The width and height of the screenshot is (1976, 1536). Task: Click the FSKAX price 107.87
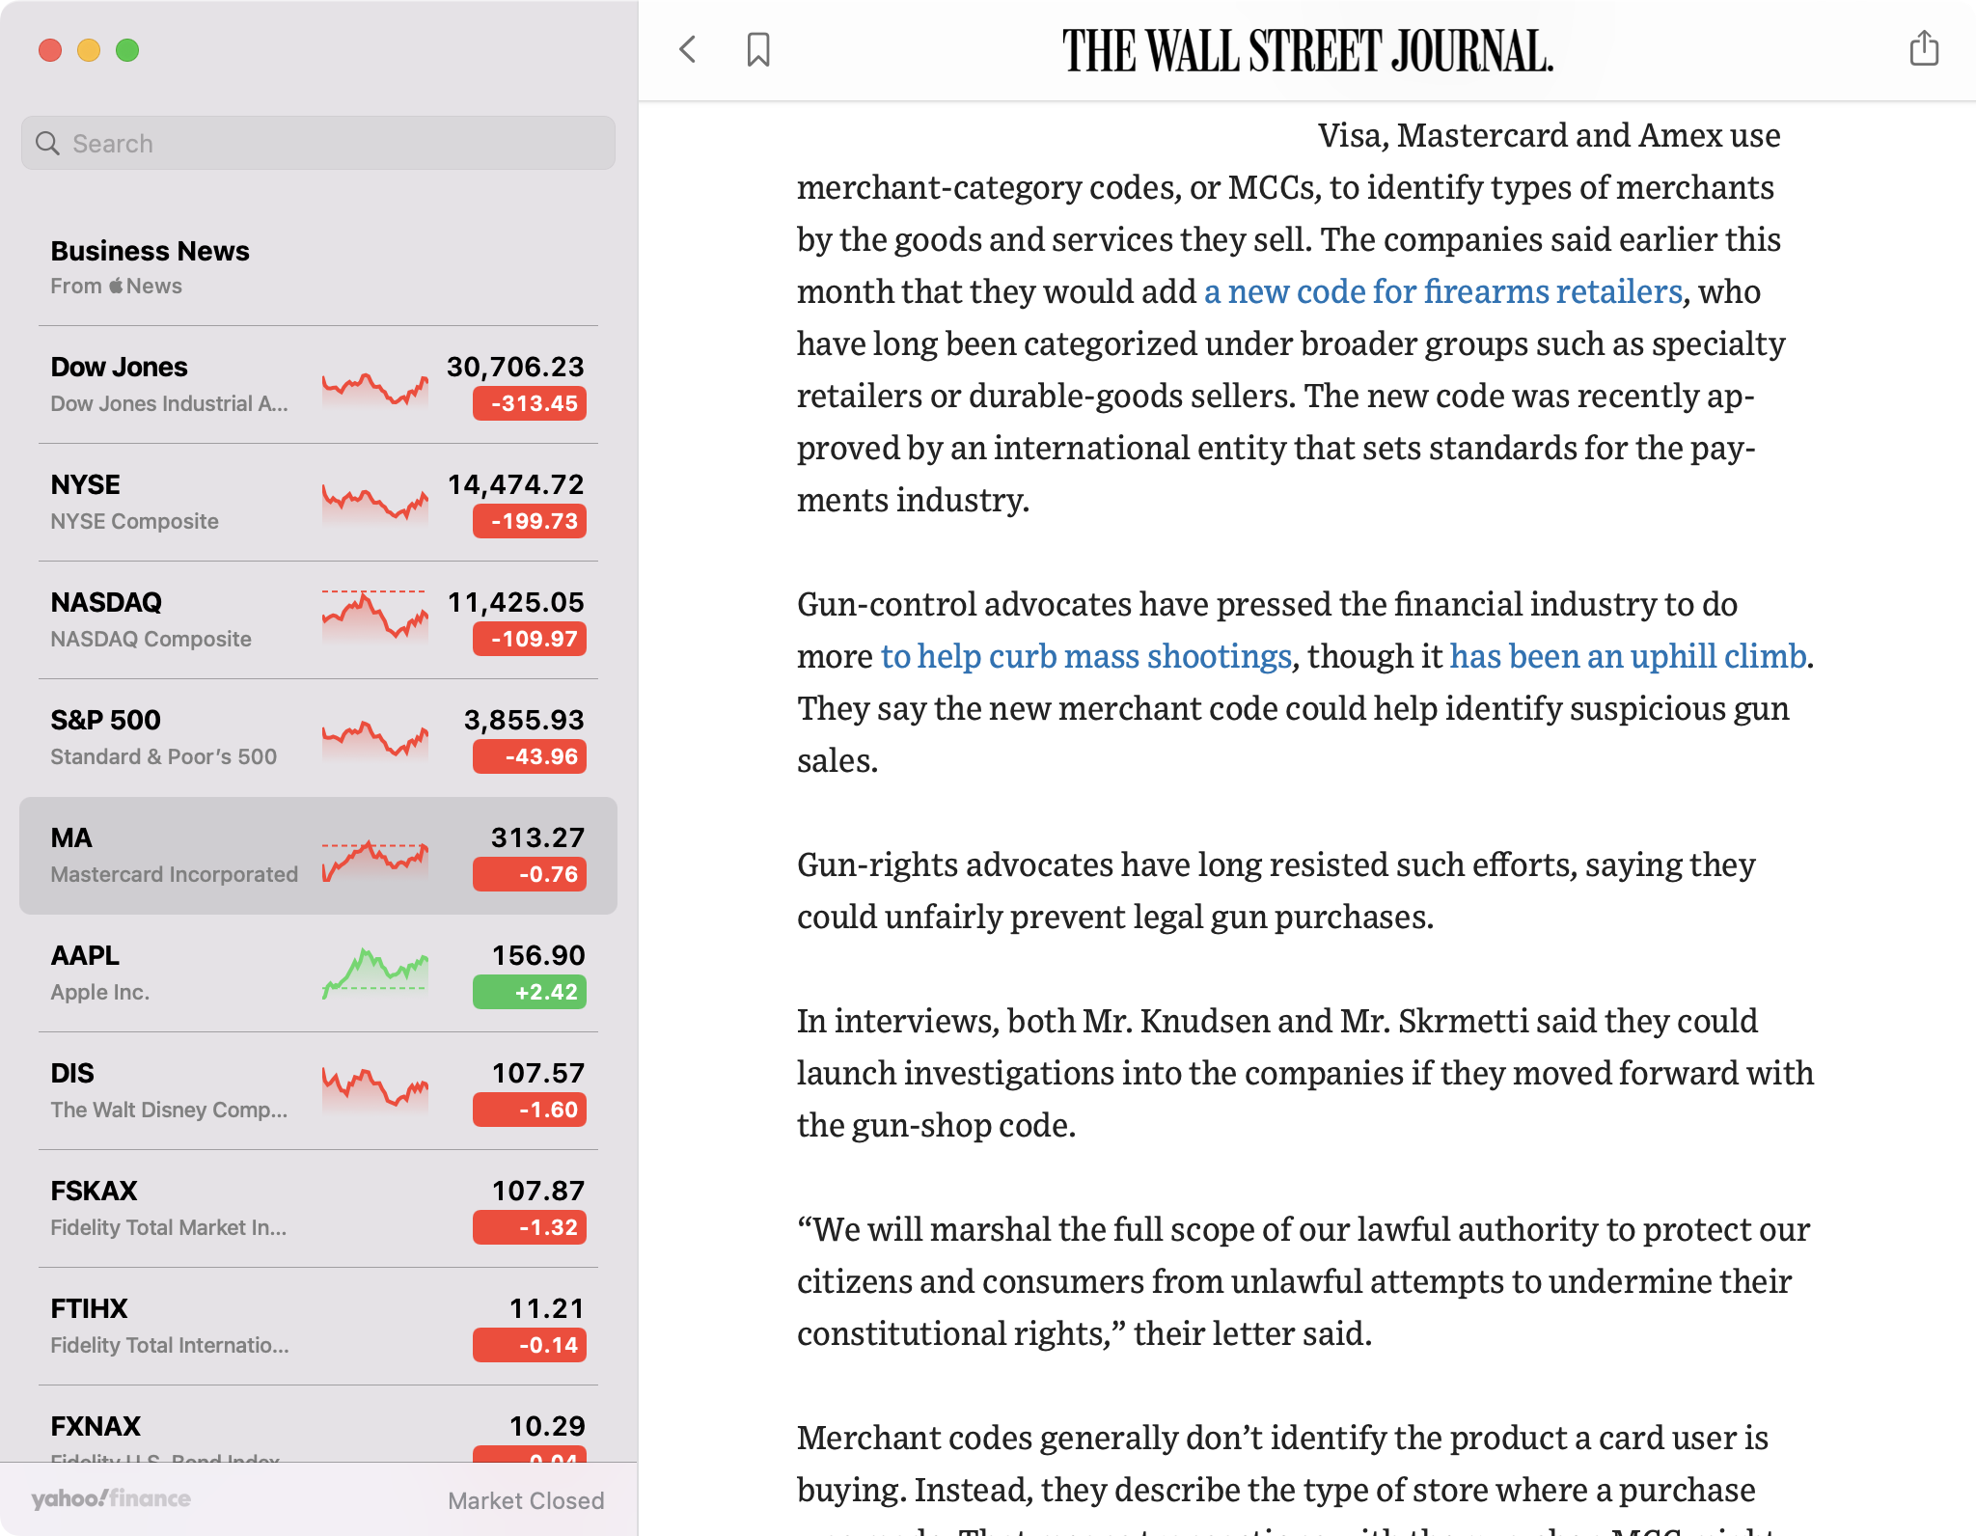point(538,1191)
